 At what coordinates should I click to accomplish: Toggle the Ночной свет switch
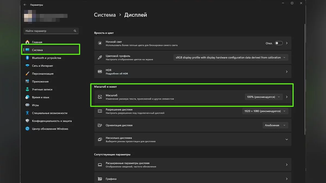coord(278,43)
